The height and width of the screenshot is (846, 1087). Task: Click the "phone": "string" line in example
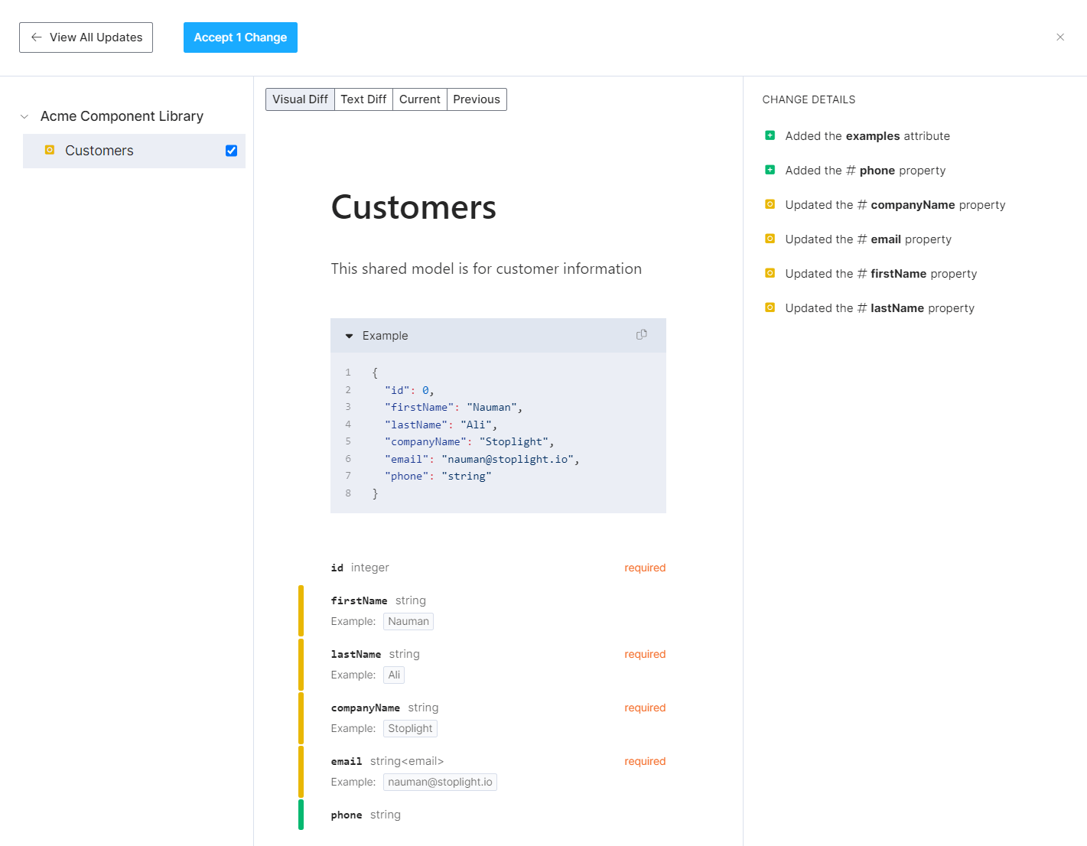[438, 476]
